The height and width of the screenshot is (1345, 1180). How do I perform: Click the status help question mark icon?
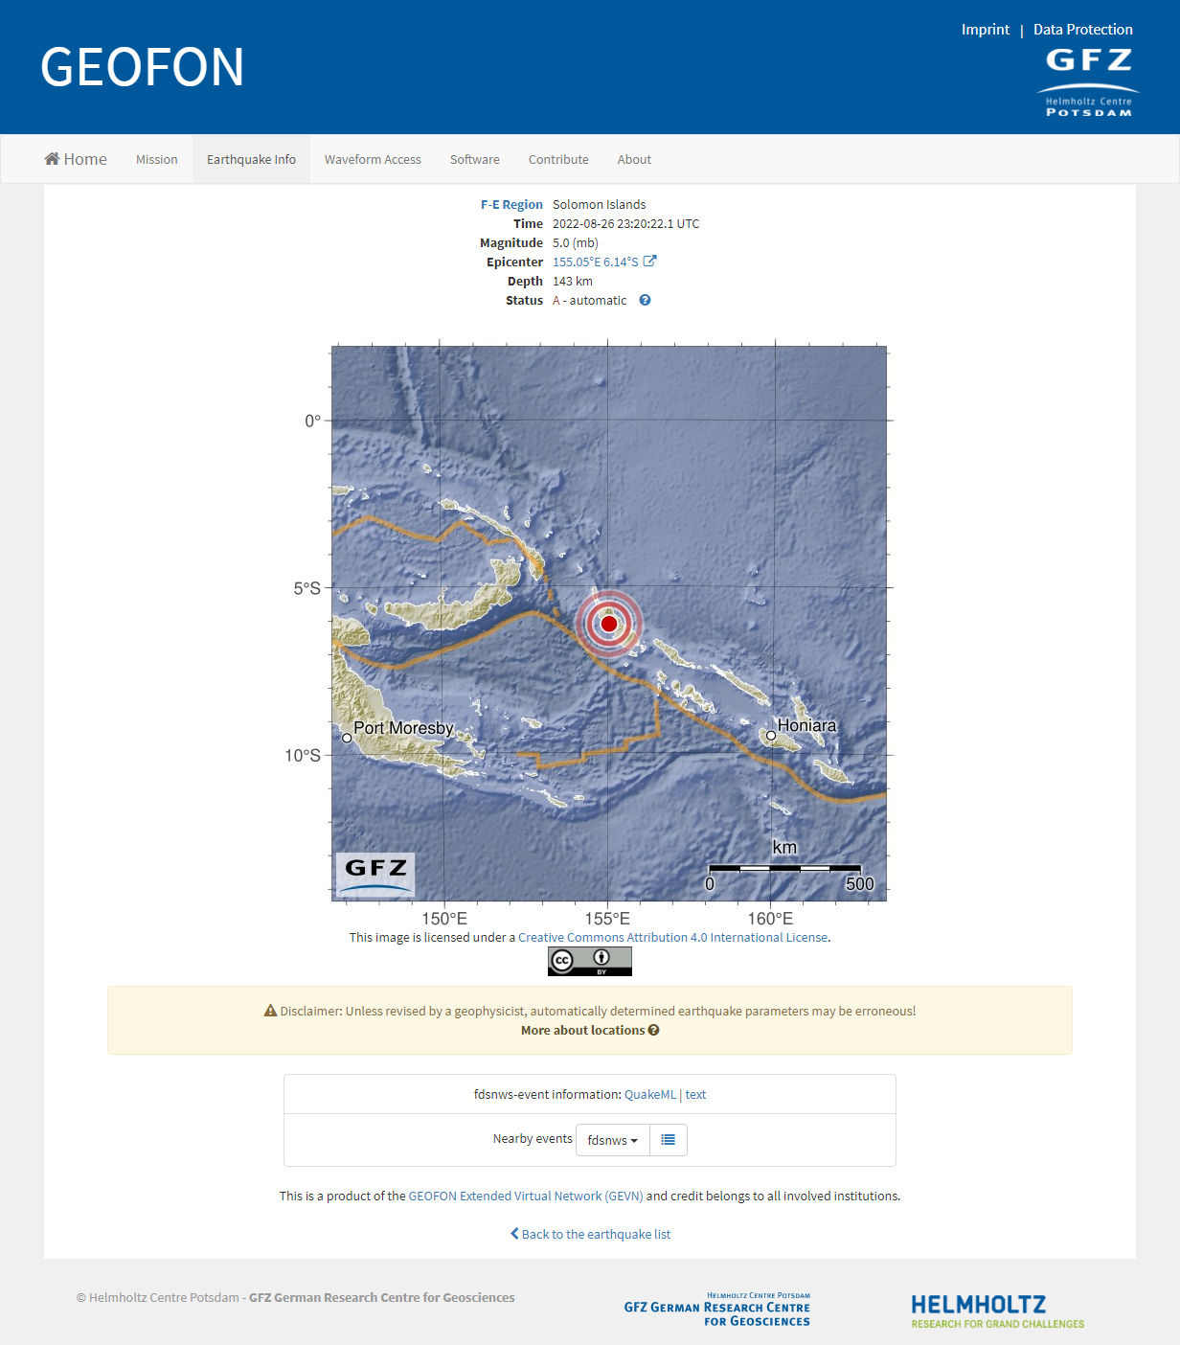click(x=645, y=300)
